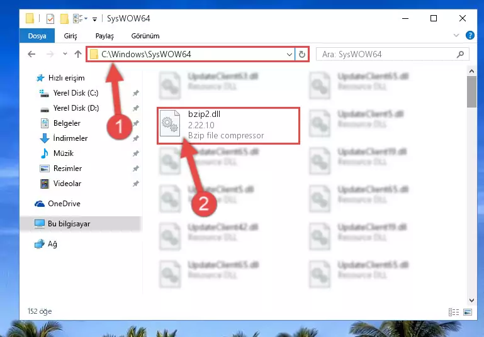The width and height of the screenshot is (484, 337).
Task: Switch to the Görünüm tab
Action: 145,36
